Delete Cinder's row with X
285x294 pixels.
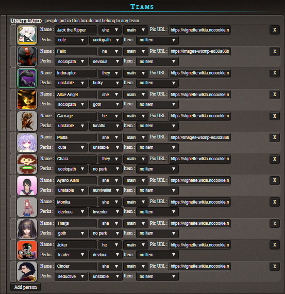pos(275,267)
